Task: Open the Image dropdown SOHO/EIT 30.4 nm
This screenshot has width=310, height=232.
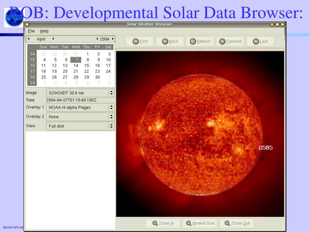Action: click(x=80, y=93)
